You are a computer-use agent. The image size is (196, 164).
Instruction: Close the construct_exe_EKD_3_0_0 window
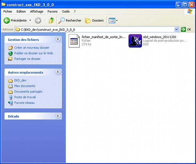point(191,5)
